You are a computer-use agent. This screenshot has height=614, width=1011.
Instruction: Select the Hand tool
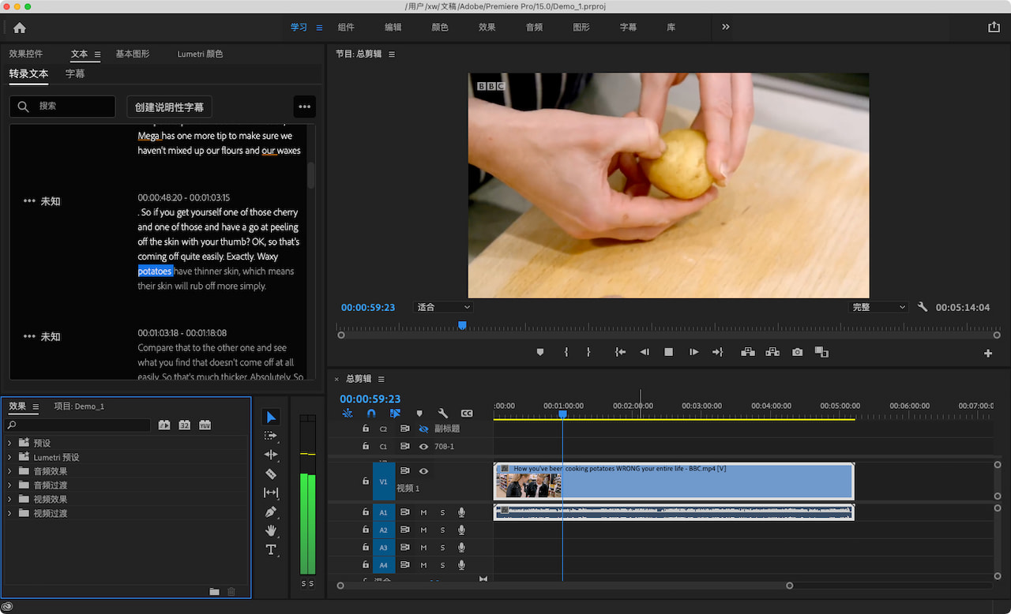[271, 531]
